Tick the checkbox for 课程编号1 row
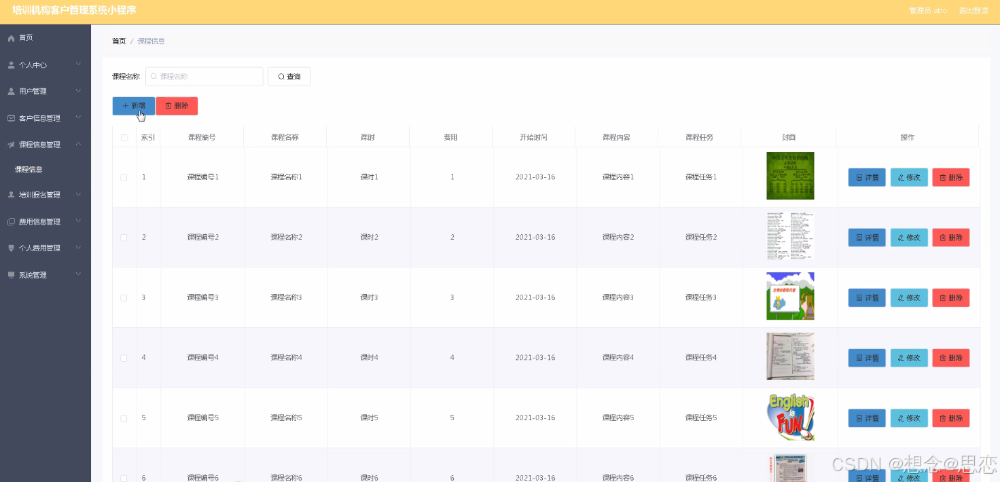Image resolution: width=1000 pixels, height=482 pixels. pos(124,178)
